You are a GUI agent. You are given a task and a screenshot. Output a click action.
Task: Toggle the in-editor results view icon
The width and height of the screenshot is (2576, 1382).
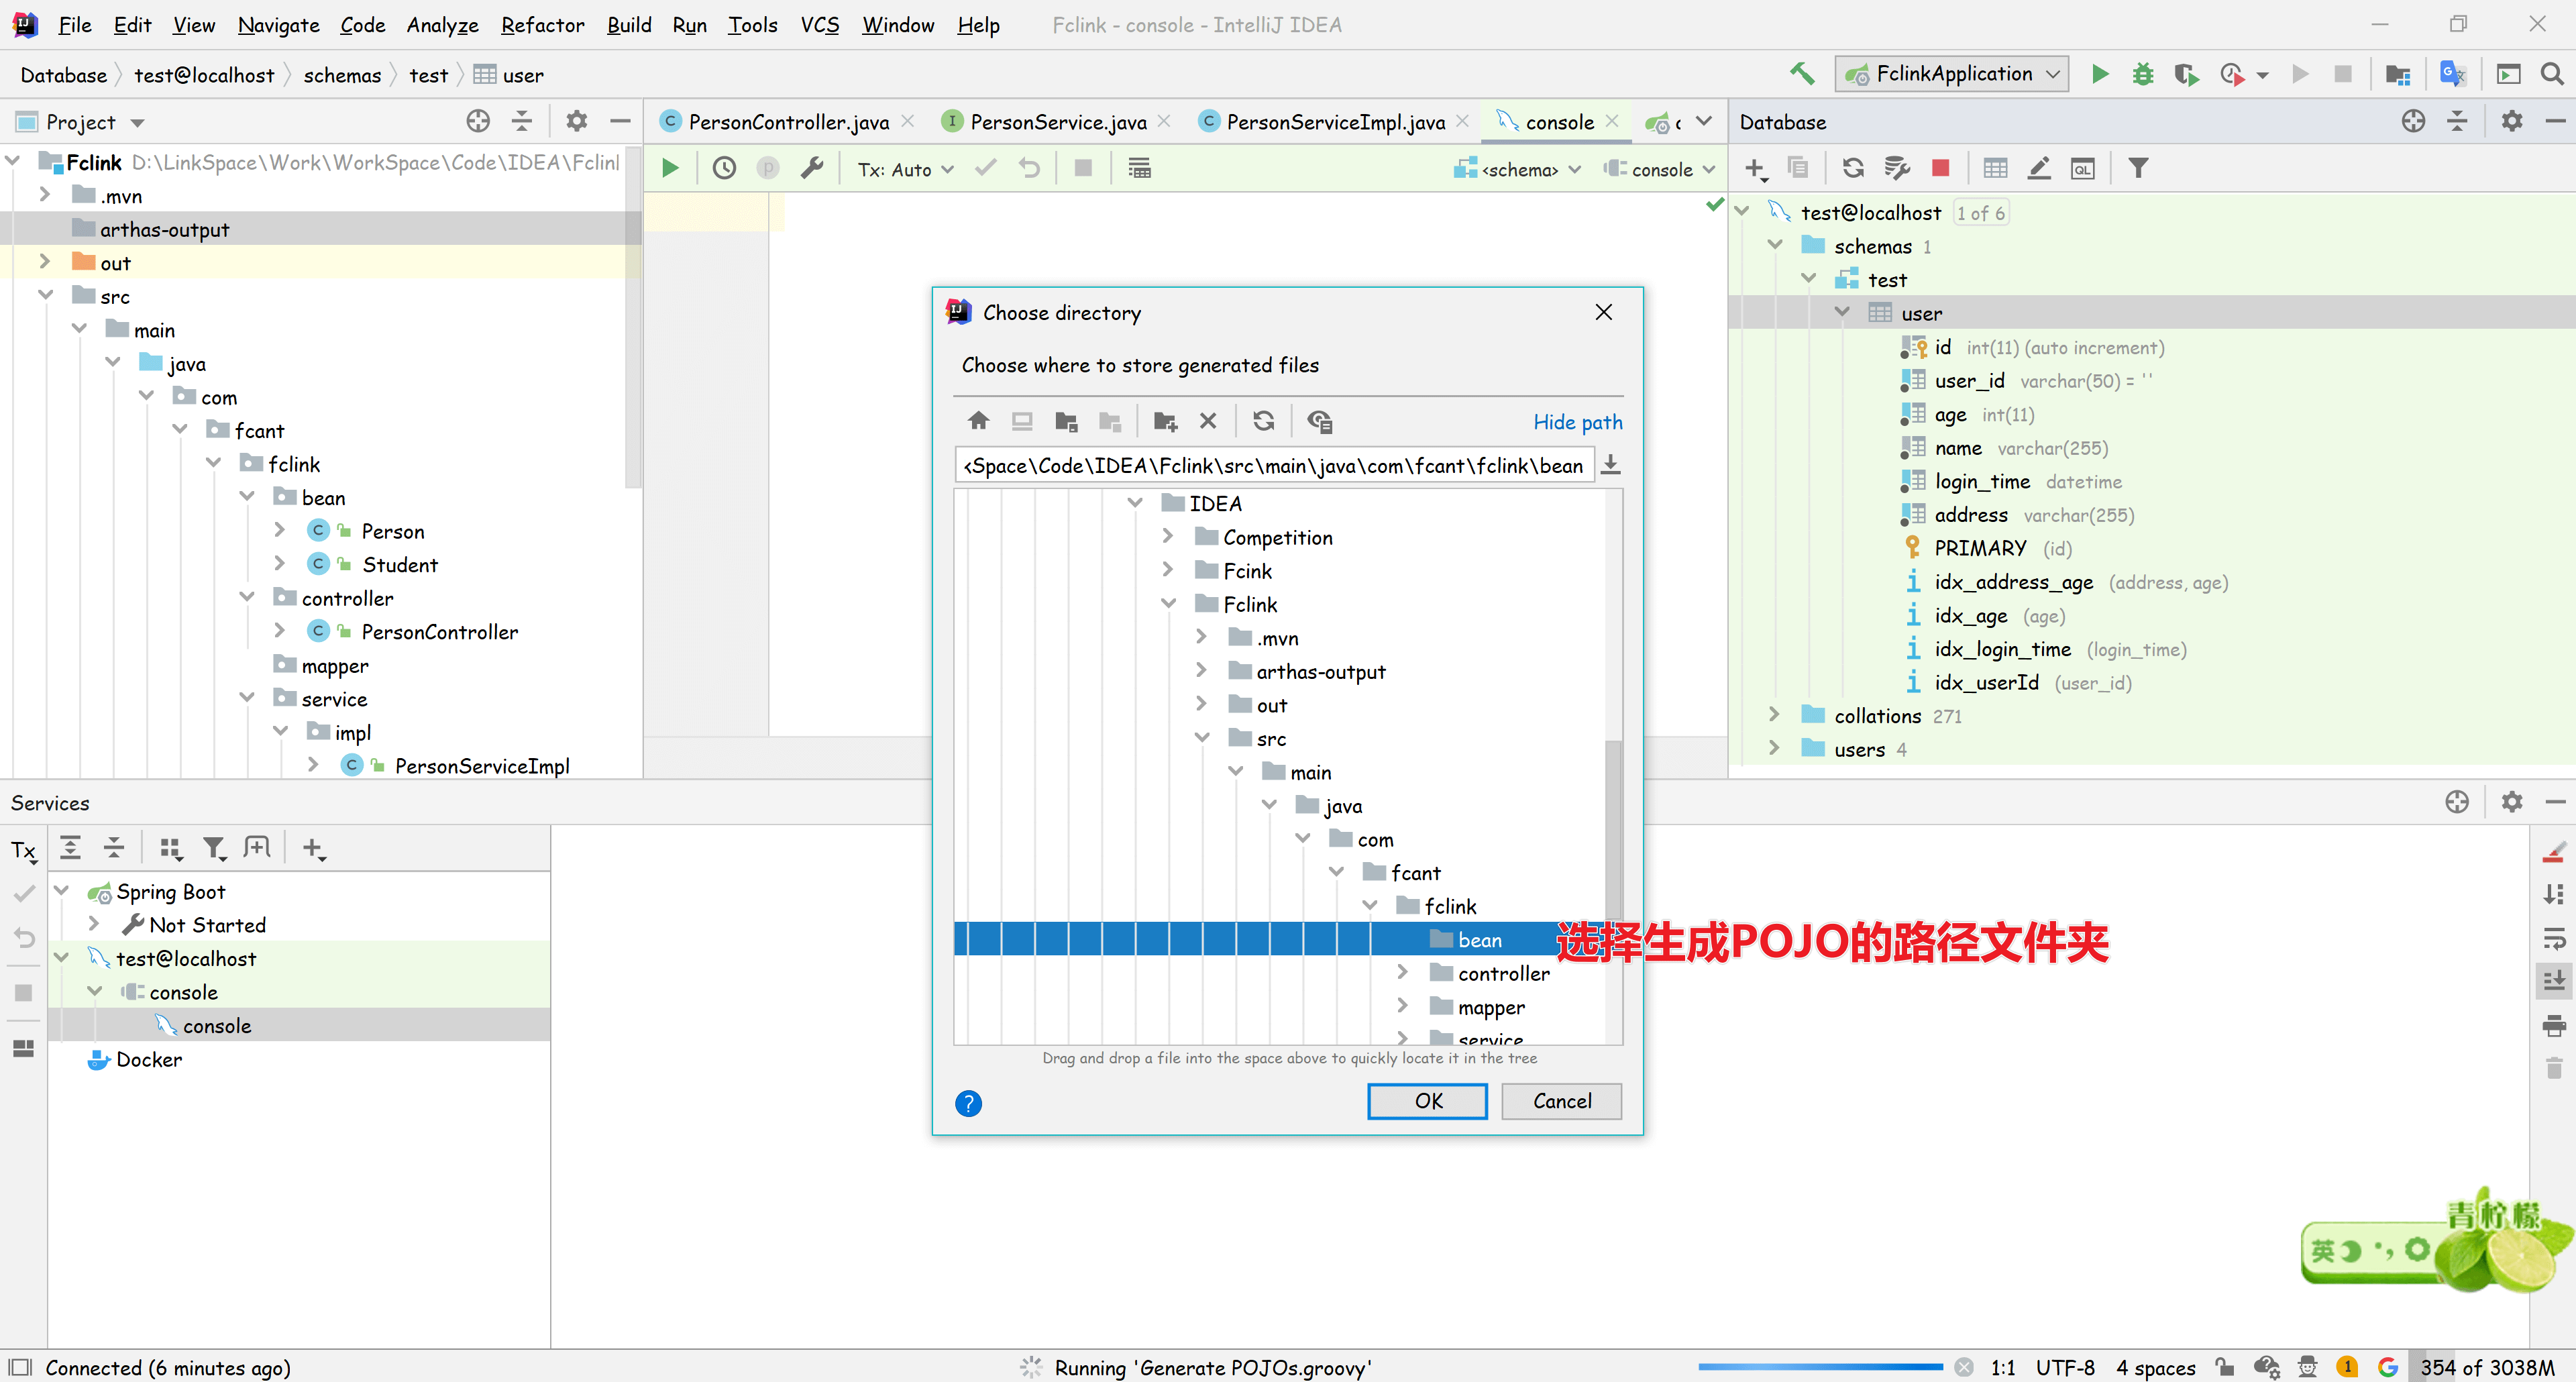[1139, 168]
